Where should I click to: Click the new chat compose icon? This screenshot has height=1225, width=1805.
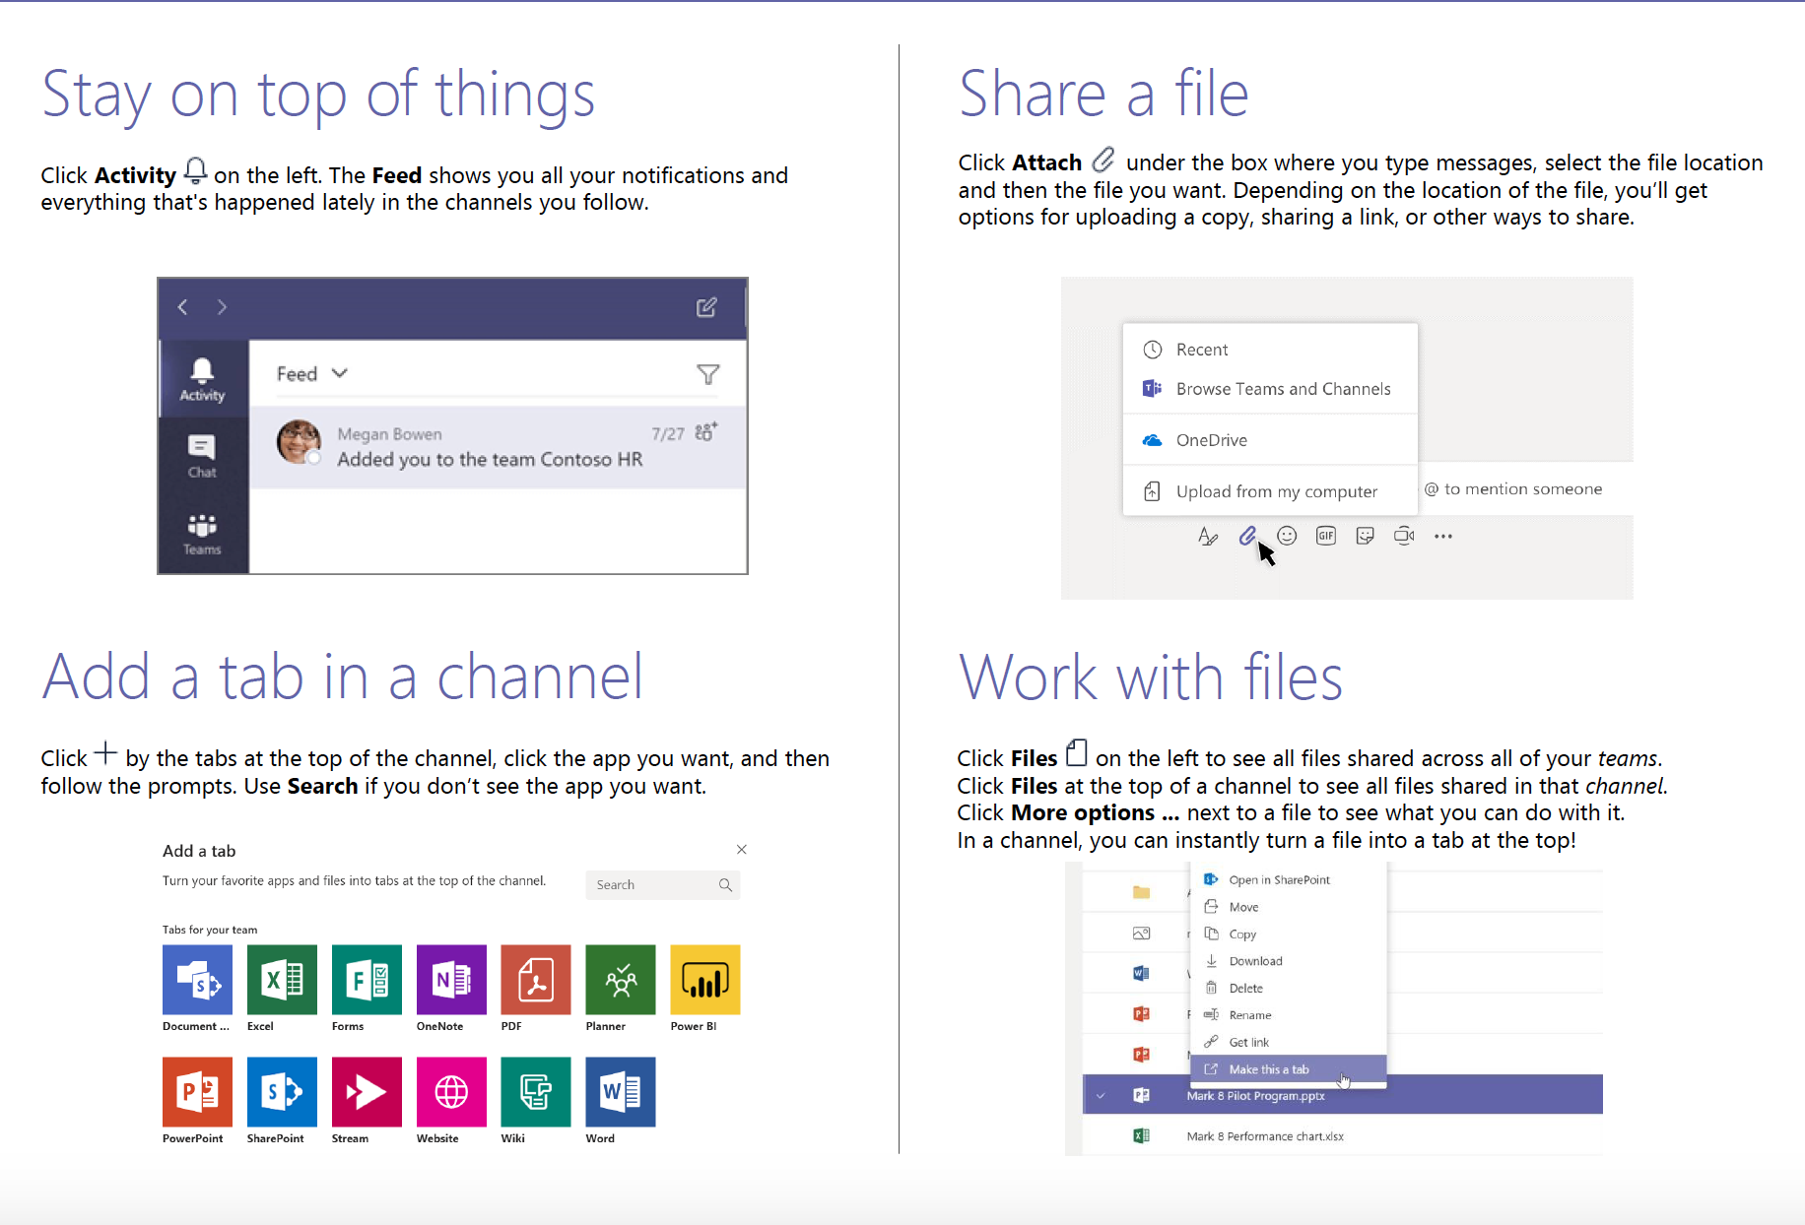(706, 307)
